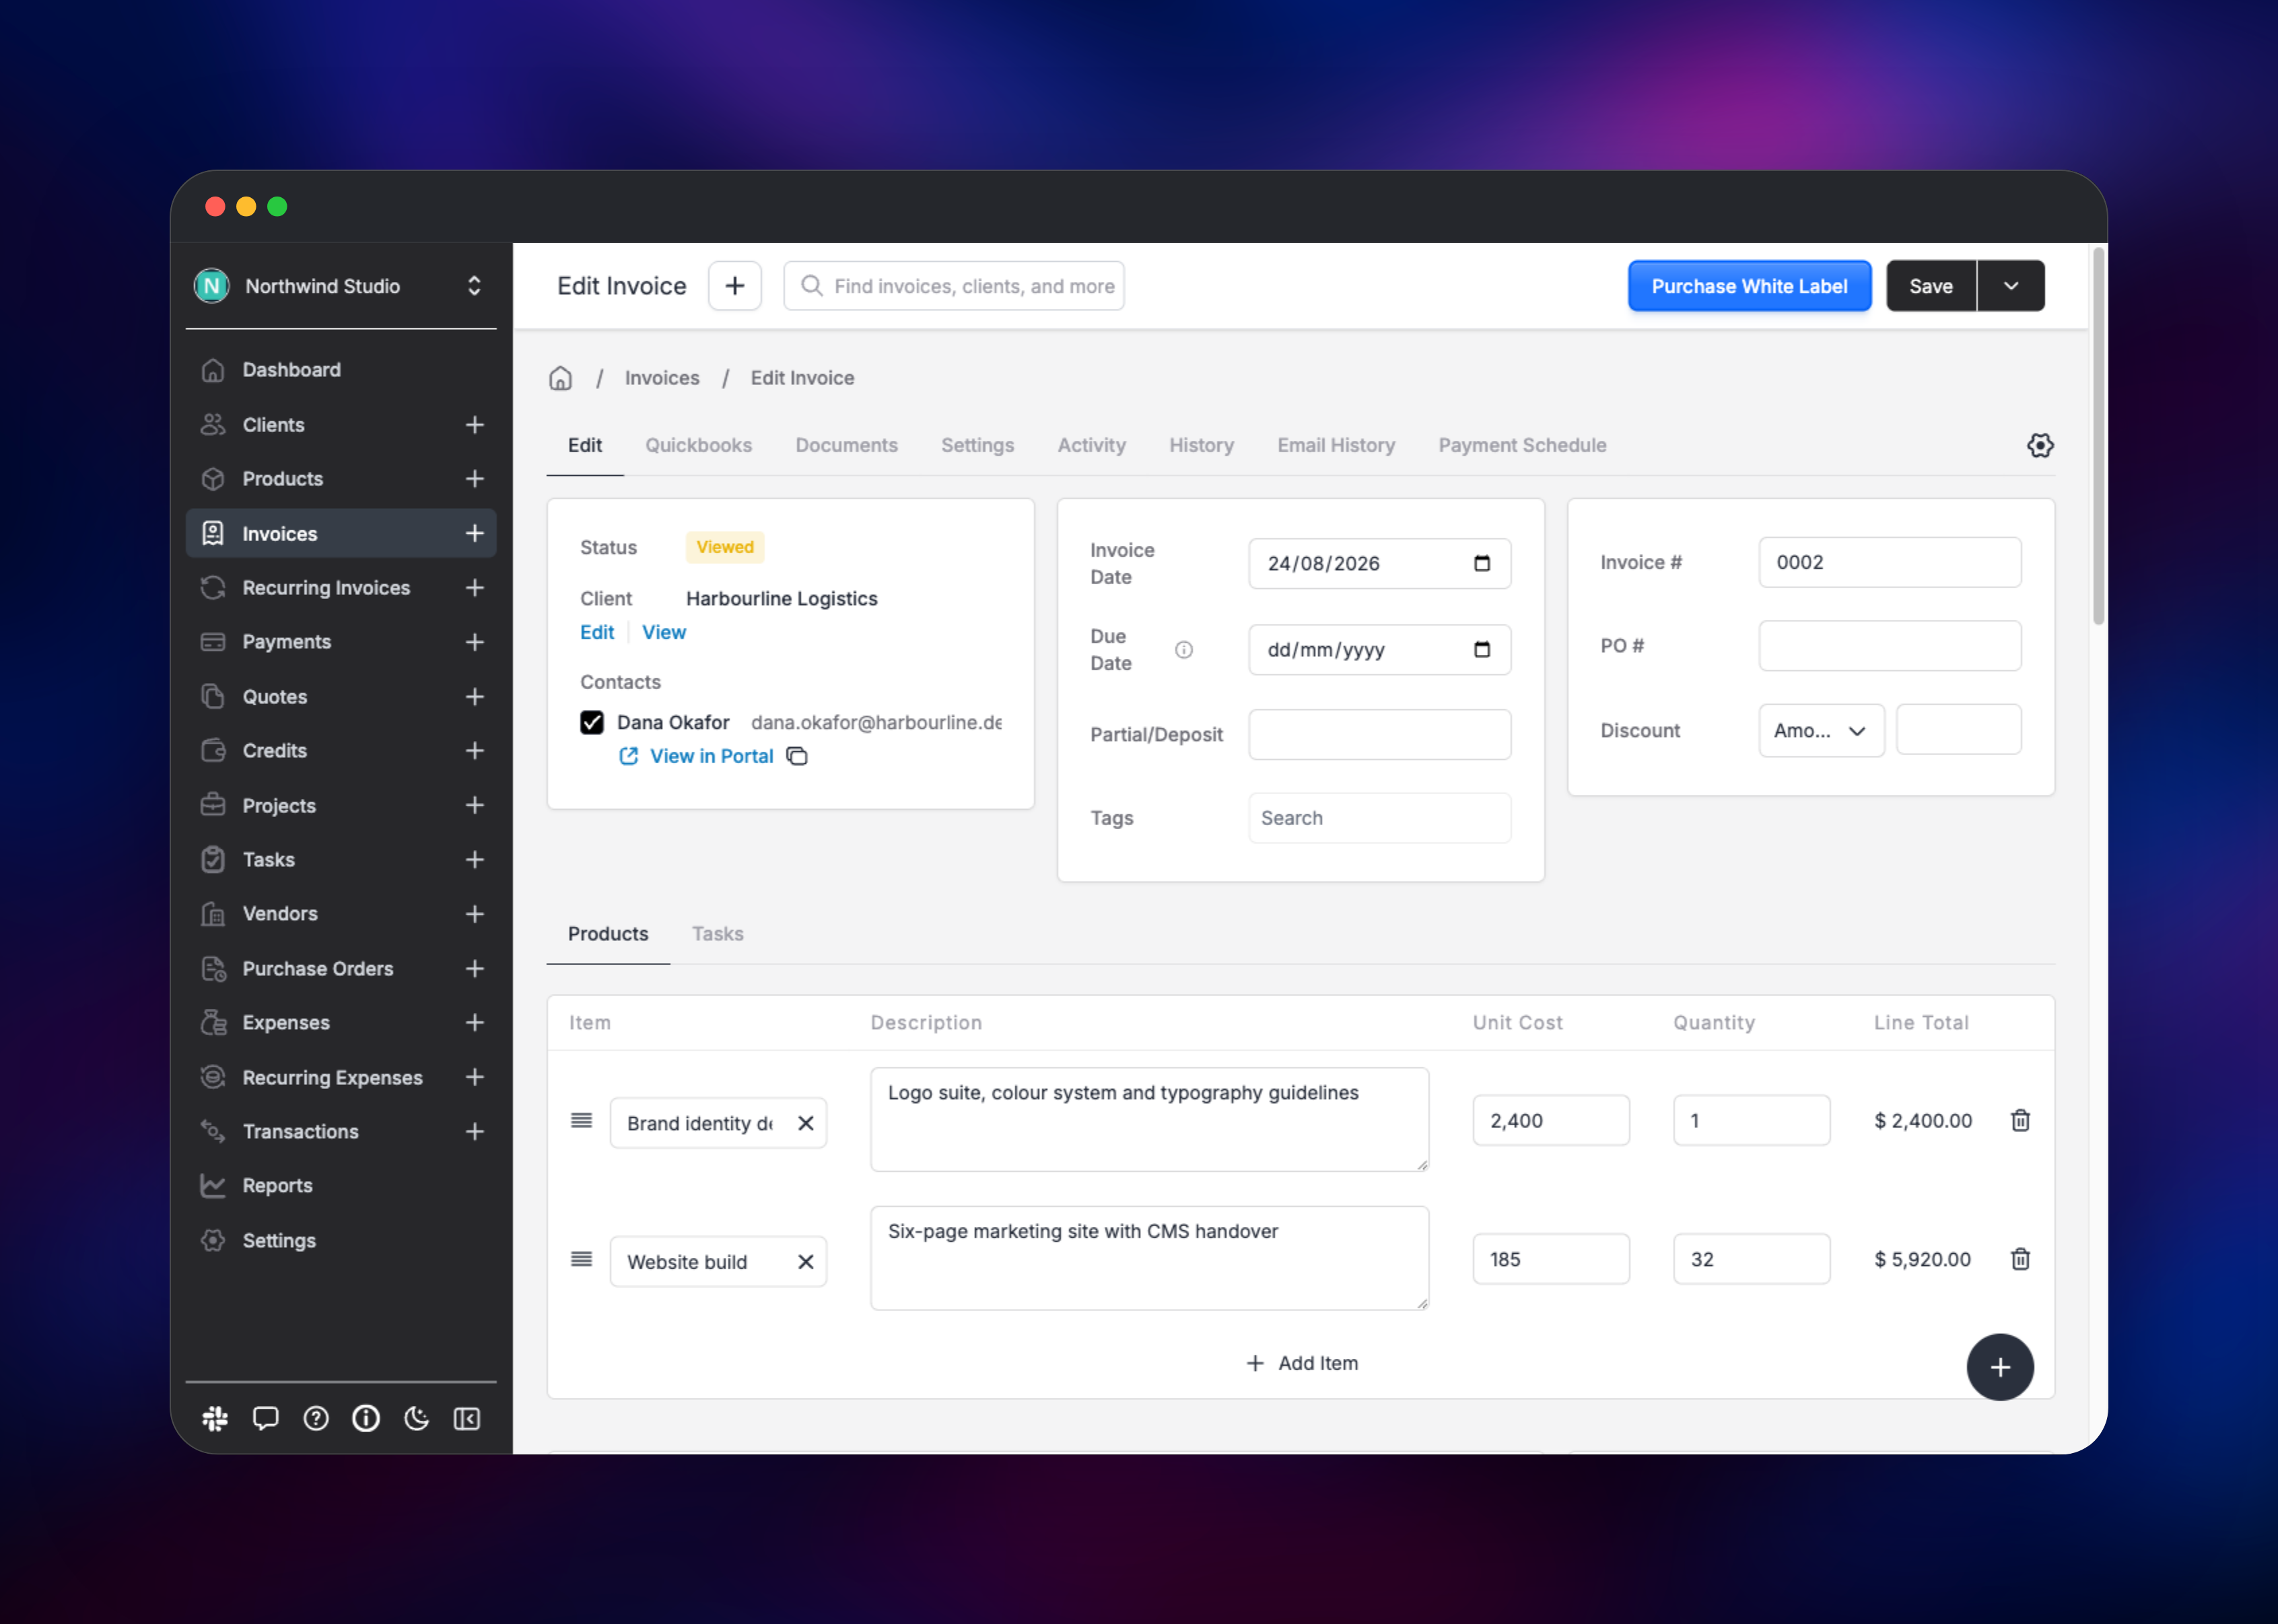This screenshot has width=2278, height=1624.
Task: Collapse the sidebar with the panel icon
Action: click(x=467, y=1418)
